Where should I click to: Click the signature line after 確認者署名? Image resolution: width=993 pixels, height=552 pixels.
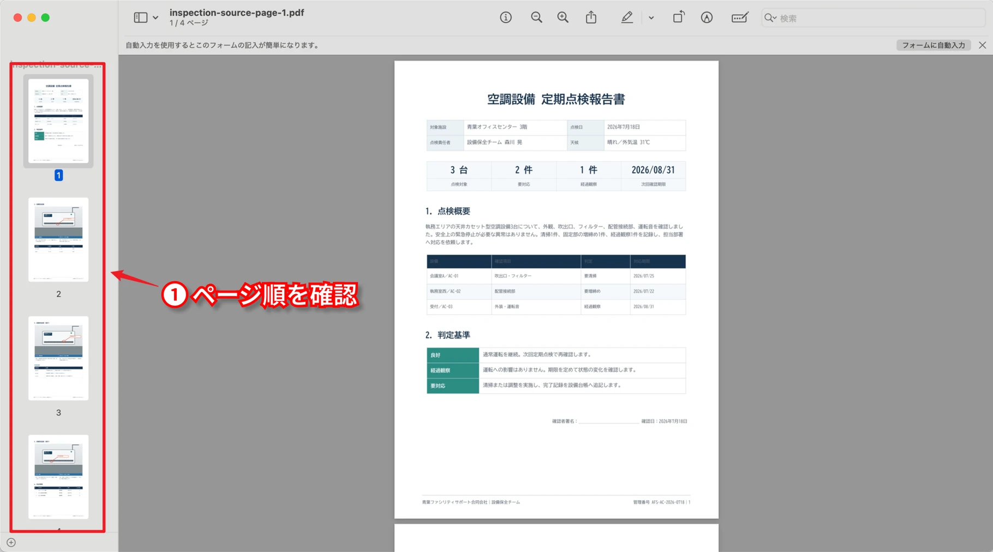[x=608, y=422]
